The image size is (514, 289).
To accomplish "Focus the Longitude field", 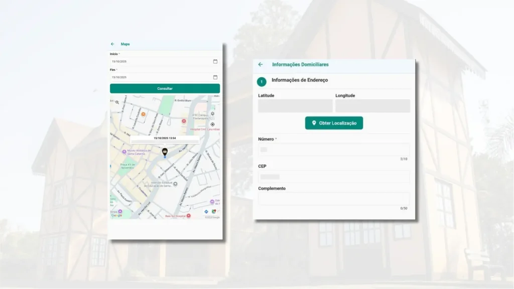I will pyautogui.click(x=372, y=106).
